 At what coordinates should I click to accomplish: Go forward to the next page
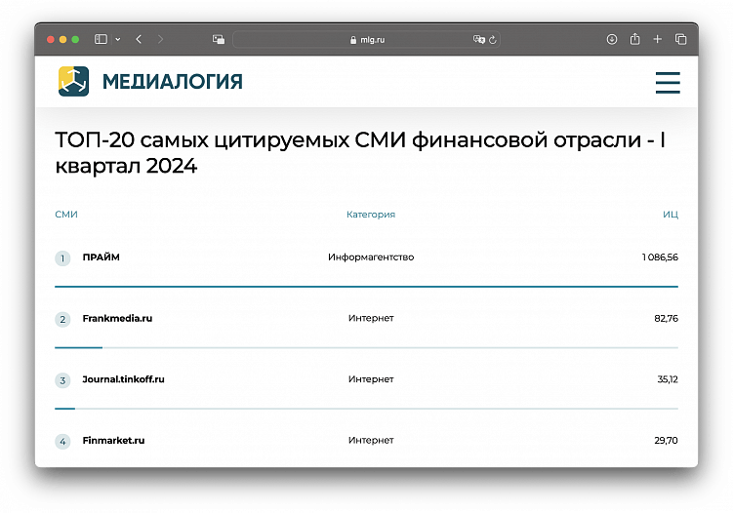coord(160,39)
